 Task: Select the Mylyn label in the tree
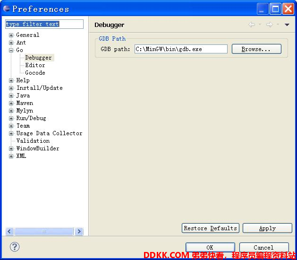25,111
